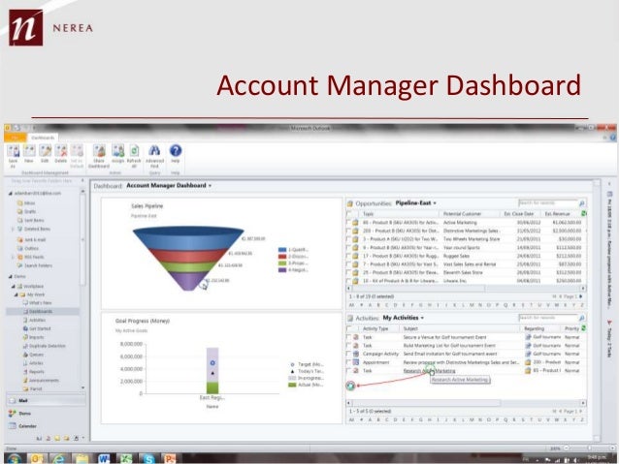This screenshot has height=464, width=619.
Task: Refresh the Opportunities grid with green icon
Action: click(x=583, y=214)
